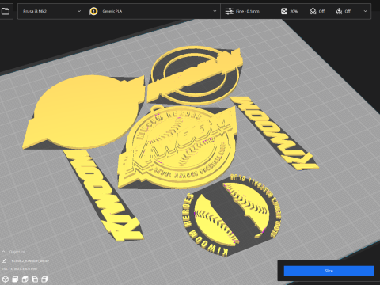Select the right-hand KIWOOM text model
Image resolution: width=380 pixels, height=285 pixels.
coord(275,132)
